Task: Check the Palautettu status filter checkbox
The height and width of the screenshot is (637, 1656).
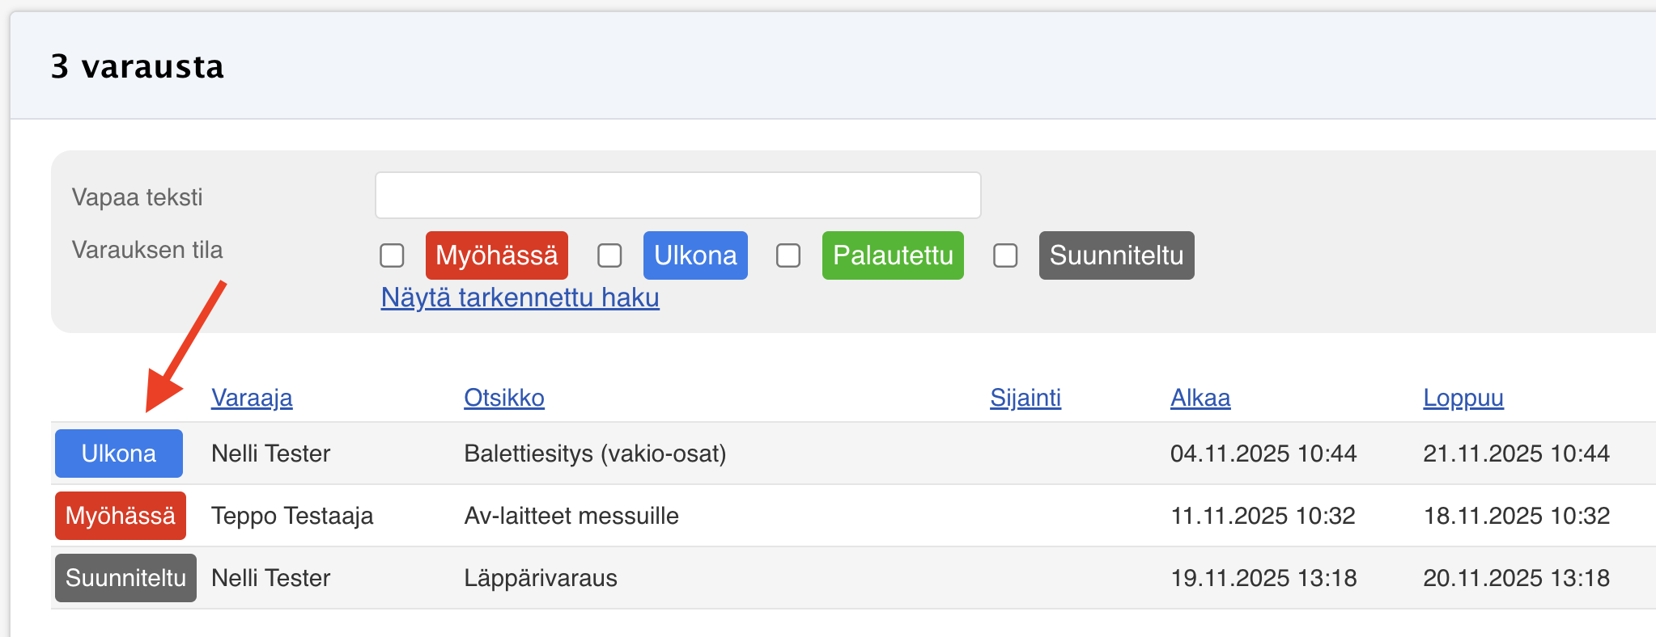Action: (x=788, y=255)
